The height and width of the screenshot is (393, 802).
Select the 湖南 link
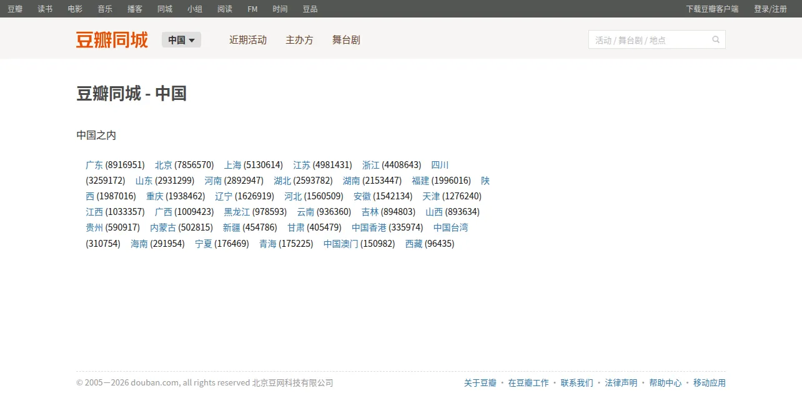tap(352, 181)
